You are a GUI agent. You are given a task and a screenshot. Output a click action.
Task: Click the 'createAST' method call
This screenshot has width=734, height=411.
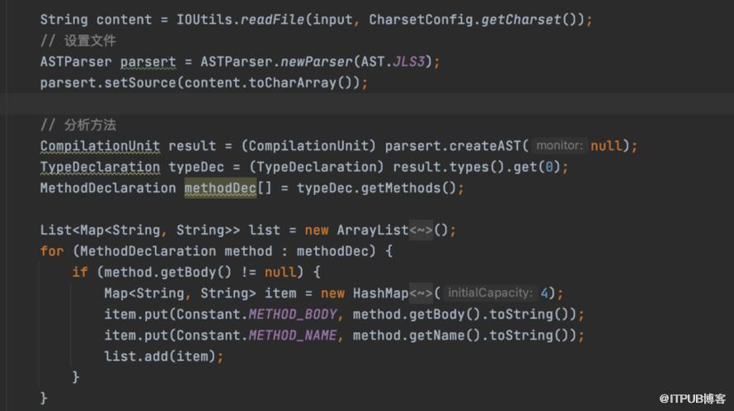tap(485, 146)
